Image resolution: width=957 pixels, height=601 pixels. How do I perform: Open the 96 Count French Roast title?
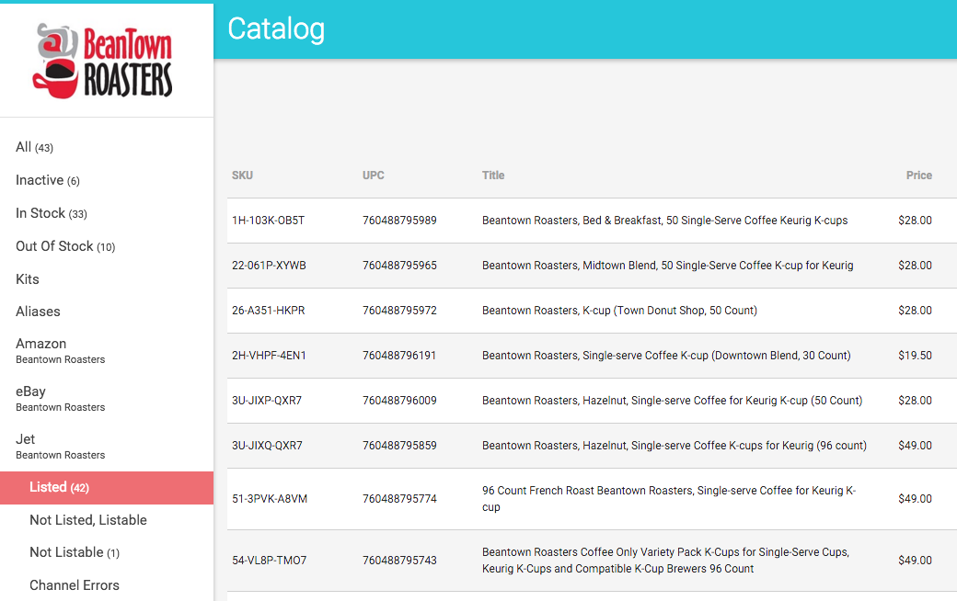669,499
